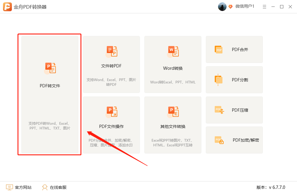Click the 其他文件转换 icon
Viewport: 297px width, 193px height.
pyautogui.click(x=173, y=112)
